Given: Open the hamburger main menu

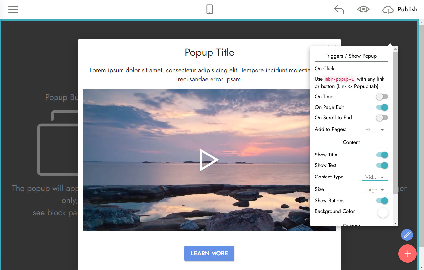Looking at the screenshot, I should [x=13, y=10].
